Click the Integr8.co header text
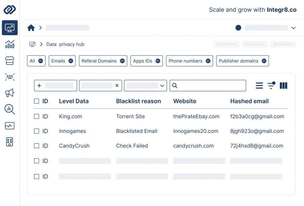 281,10
